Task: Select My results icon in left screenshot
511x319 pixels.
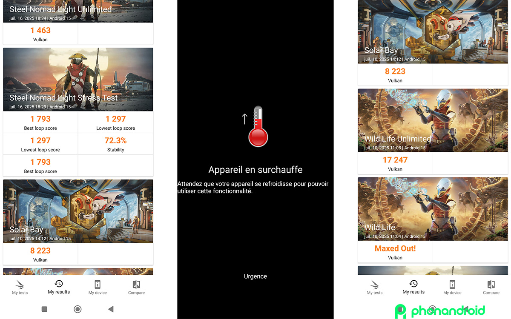Action: pyautogui.click(x=59, y=284)
